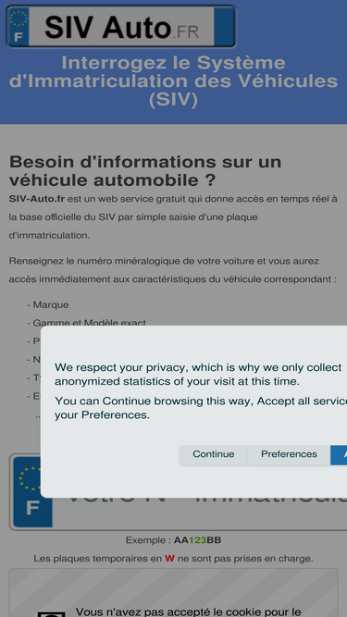Choose Continue in the privacy dialog

213,454
